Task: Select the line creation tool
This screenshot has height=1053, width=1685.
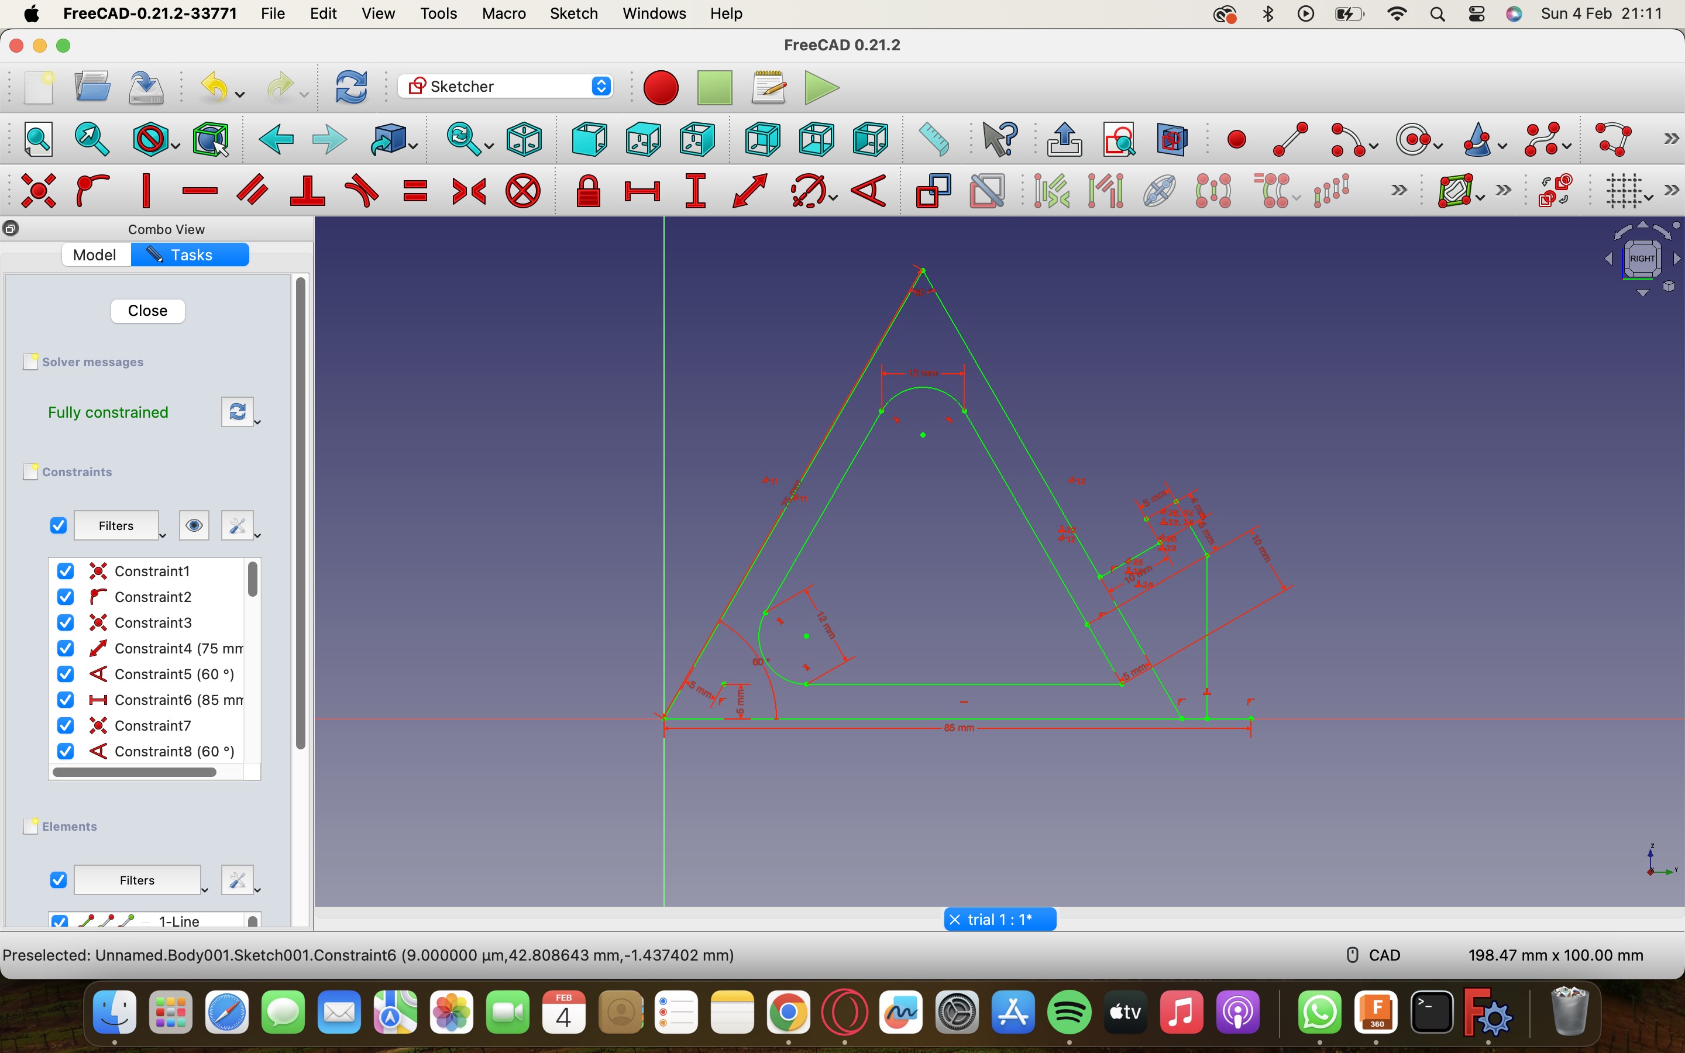Action: click(x=1290, y=139)
